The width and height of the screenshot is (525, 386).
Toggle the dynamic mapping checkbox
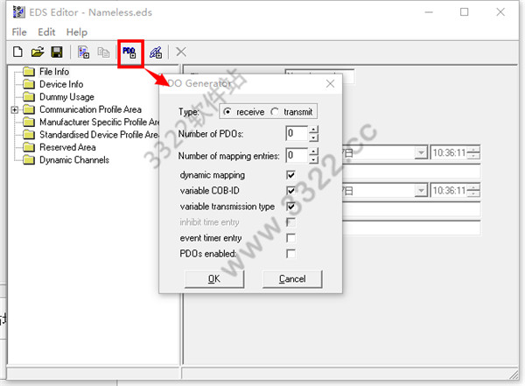tap(290, 175)
